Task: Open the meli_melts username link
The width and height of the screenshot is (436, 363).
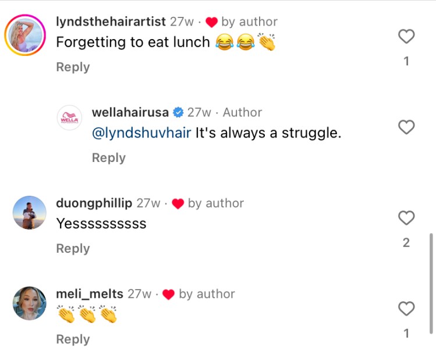Action: [89, 294]
